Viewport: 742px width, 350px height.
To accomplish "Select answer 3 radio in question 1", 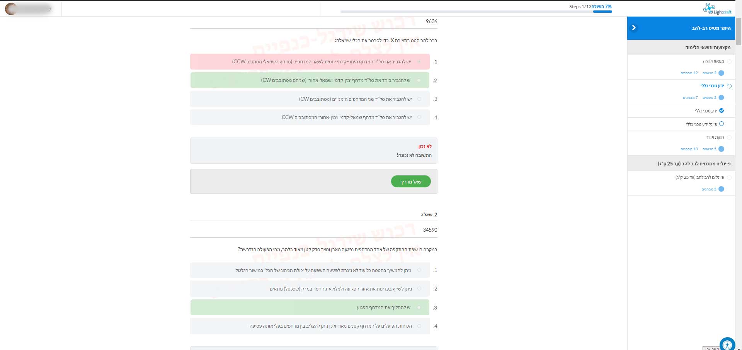I will pyautogui.click(x=419, y=99).
